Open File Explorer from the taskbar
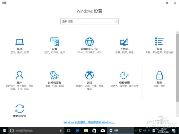This screenshot has height=134, width=179. [86, 130]
